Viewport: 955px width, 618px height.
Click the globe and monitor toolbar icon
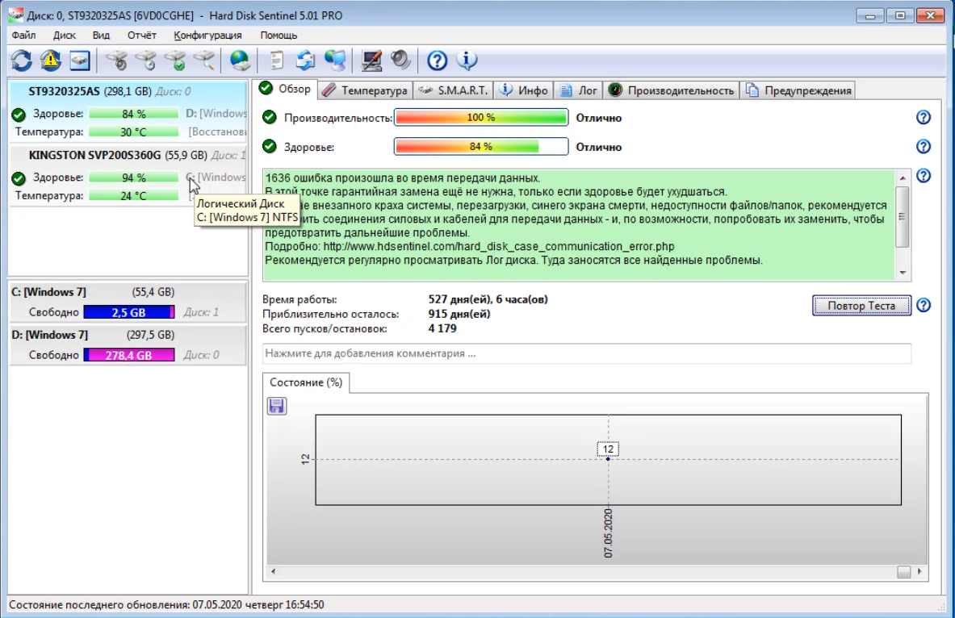pos(335,61)
